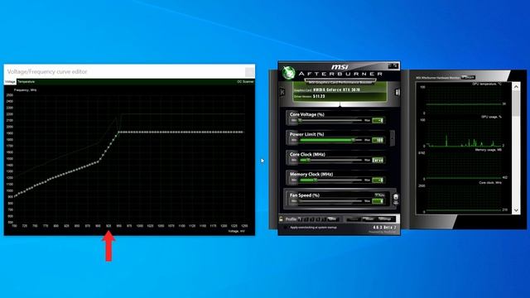Open Kombustor with the K side button
Screen dimensions: 530x298
[282, 92]
